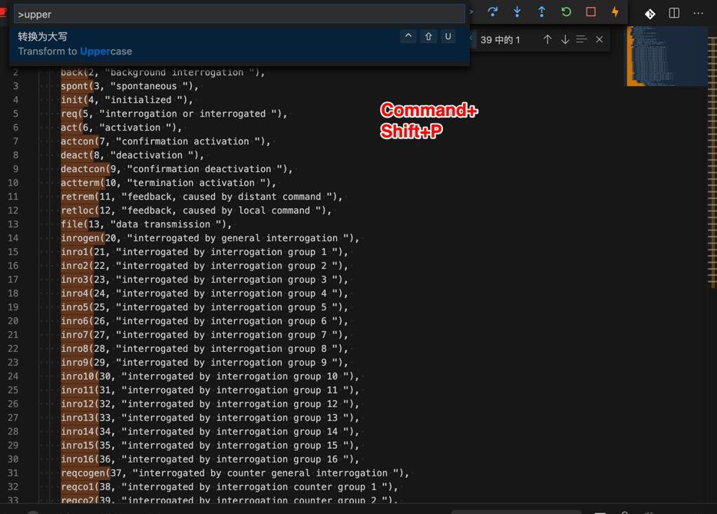This screenshot has width=717, height=514.
Task: Click the reqco1(38, ...) counter group 1 line
Action: [x=229, y=486]
